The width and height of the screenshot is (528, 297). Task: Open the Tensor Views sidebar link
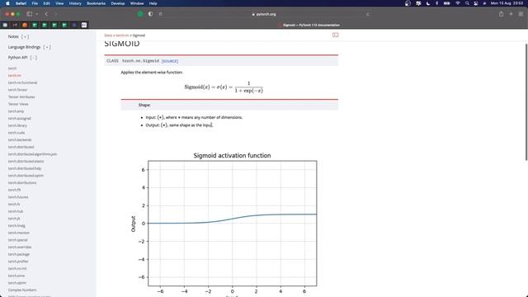click(18, 104)
